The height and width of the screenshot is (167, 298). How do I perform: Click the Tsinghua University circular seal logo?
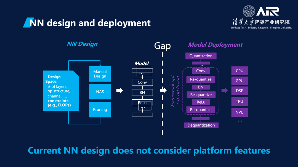(249, 11)
